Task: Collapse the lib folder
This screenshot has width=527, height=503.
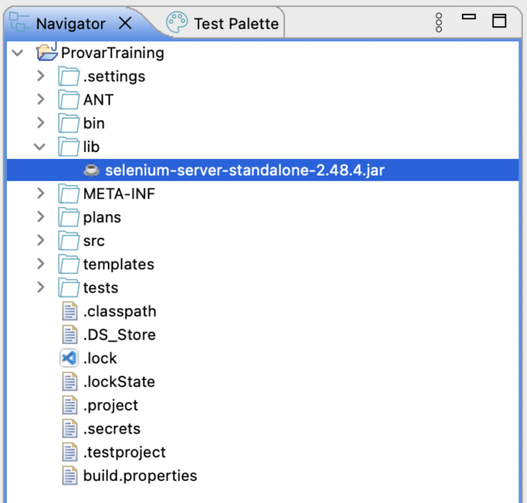Action: tap(40, 147)
